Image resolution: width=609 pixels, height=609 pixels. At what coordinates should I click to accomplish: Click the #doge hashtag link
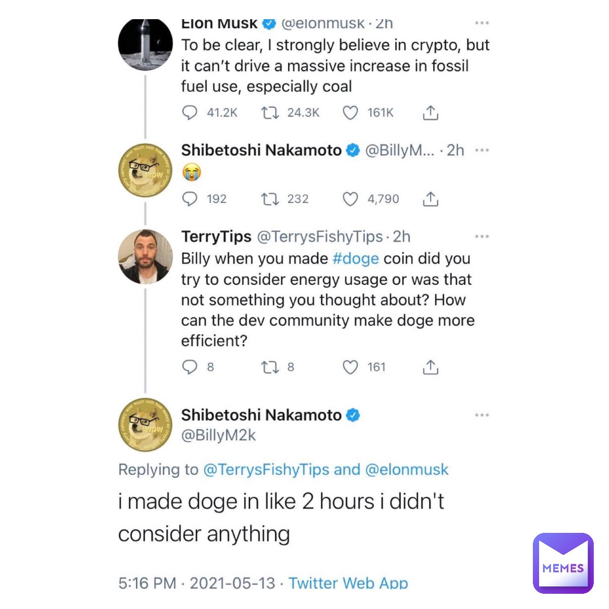(x=356, y=259)
